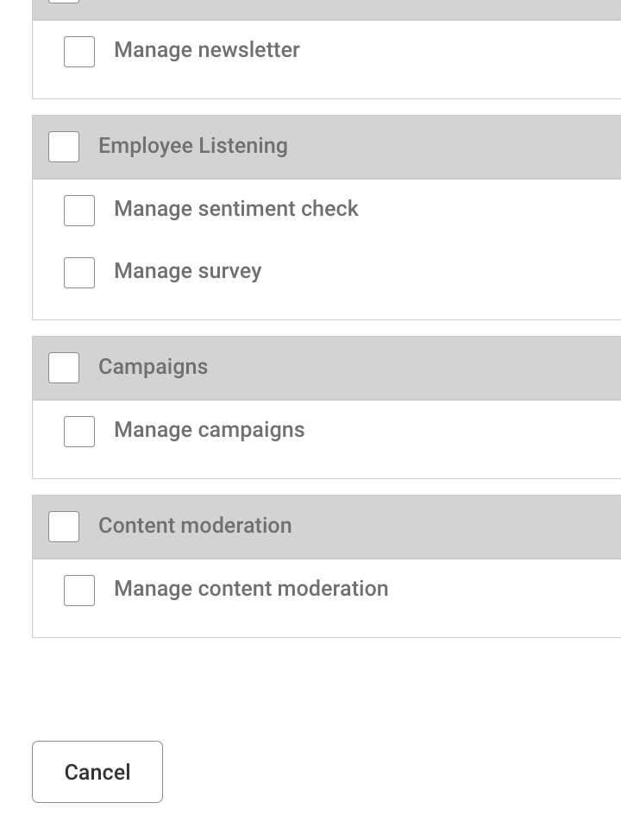This screenshot has height=834, width=621.
Task: Toggle the Manage sentiment check permission off
Action: (78, 210)
